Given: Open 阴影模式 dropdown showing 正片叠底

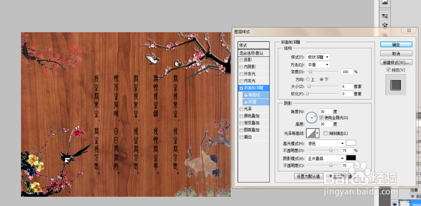Looking at the screenshot, I should [x=325, y=158].
